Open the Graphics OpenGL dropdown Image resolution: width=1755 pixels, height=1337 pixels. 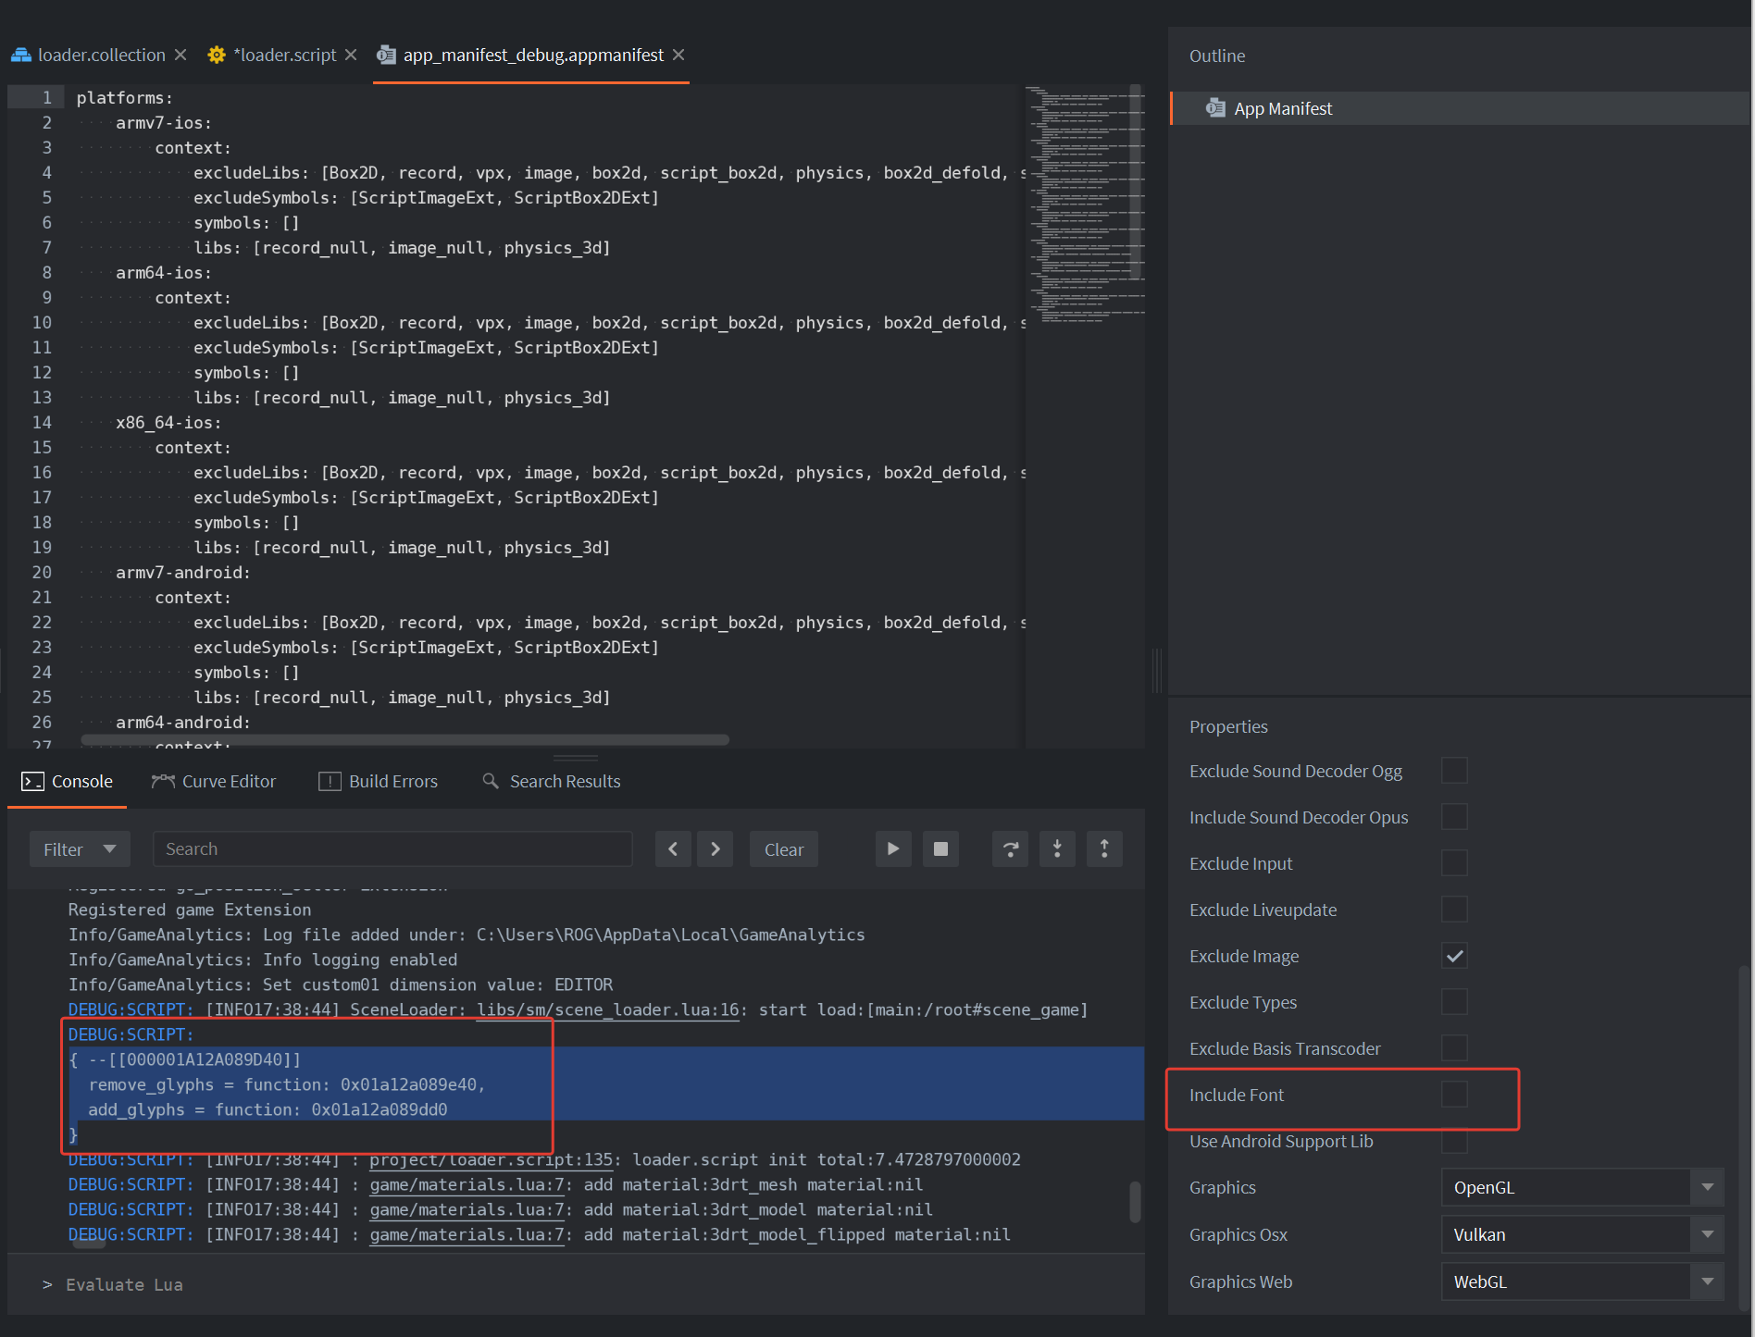click(1582, 1187)
